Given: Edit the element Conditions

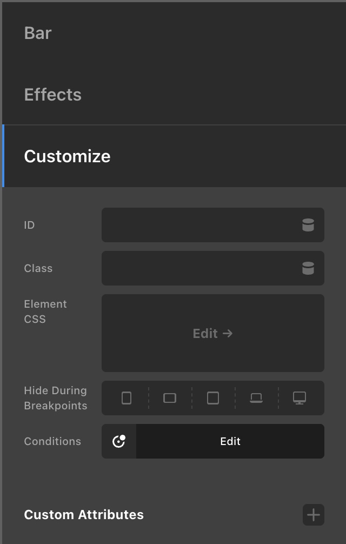Looking at the screenshot, I should [230, 441].
